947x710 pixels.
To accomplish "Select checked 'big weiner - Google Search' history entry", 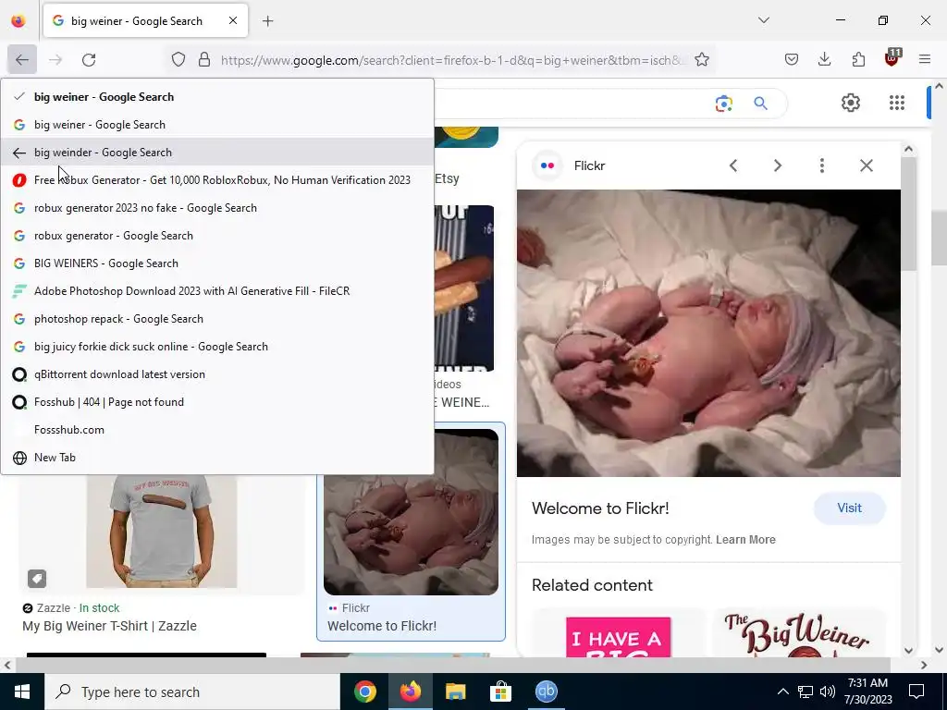I will 217,96.
